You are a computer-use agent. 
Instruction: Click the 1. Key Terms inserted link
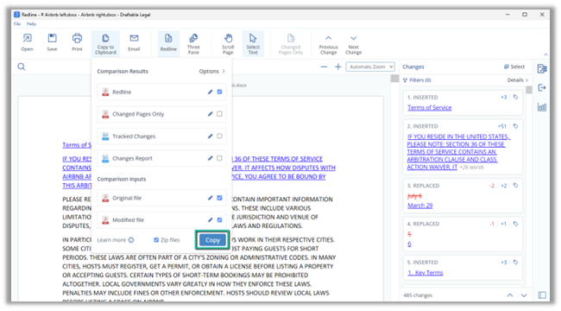425,273
